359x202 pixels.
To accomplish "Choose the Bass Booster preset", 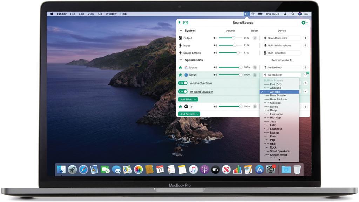I will [279, 95].
